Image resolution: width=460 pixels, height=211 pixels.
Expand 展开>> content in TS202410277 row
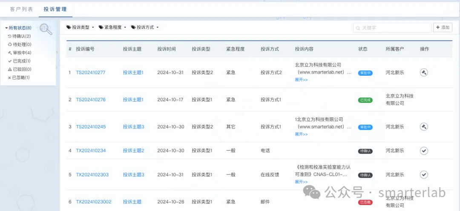[301, 80]
